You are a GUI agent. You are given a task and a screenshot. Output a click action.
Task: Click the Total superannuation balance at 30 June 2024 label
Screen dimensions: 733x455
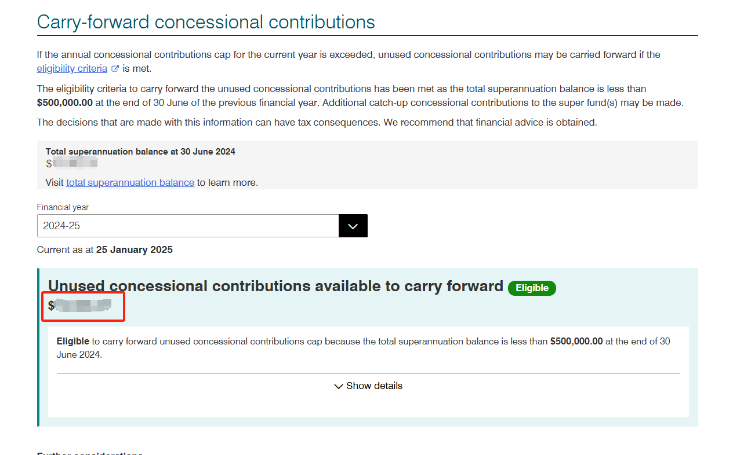[x=140, y=152]
